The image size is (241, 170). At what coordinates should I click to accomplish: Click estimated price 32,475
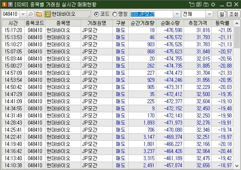(203, 158)
